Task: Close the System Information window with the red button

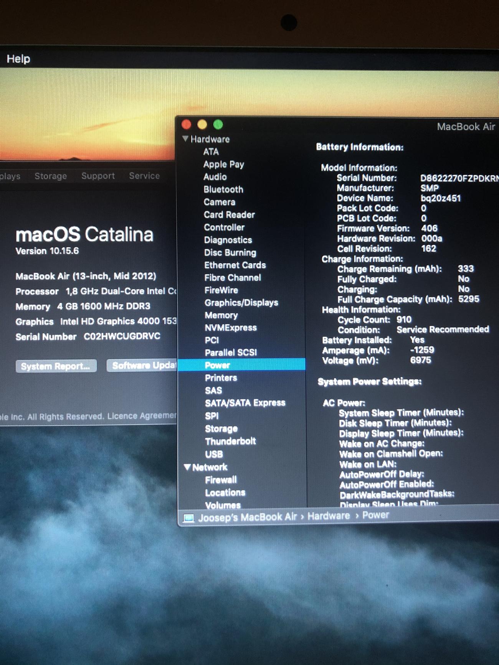Action: coord(187,124)
